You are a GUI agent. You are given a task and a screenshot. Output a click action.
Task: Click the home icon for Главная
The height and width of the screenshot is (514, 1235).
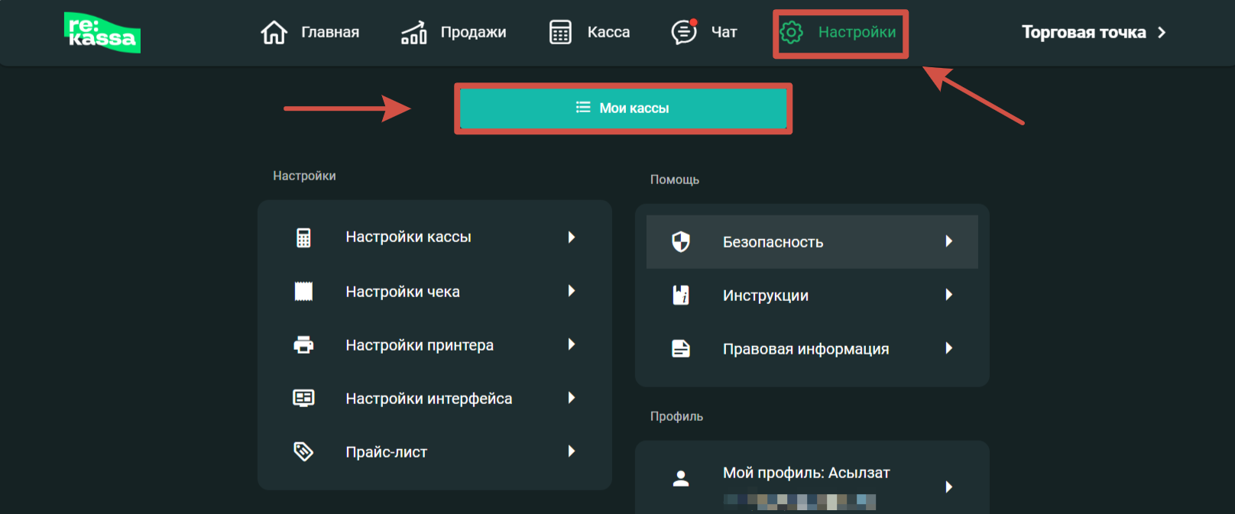coord(274,32)
